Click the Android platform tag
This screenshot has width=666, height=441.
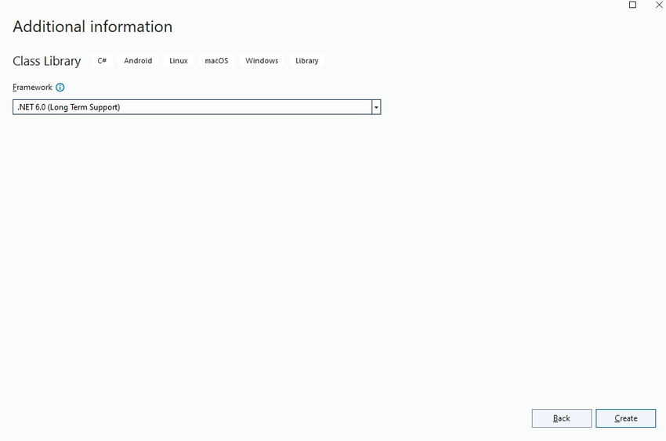click(138, 61)
